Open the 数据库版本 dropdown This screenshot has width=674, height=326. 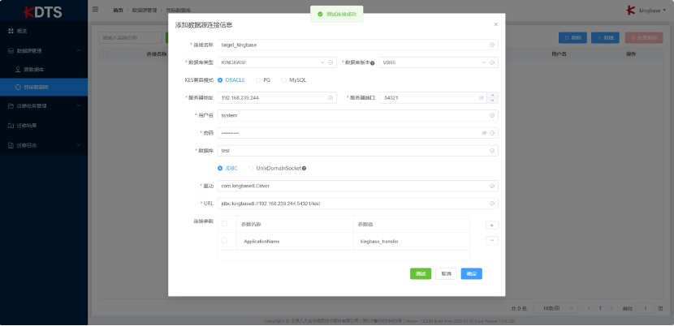(439, 62)
